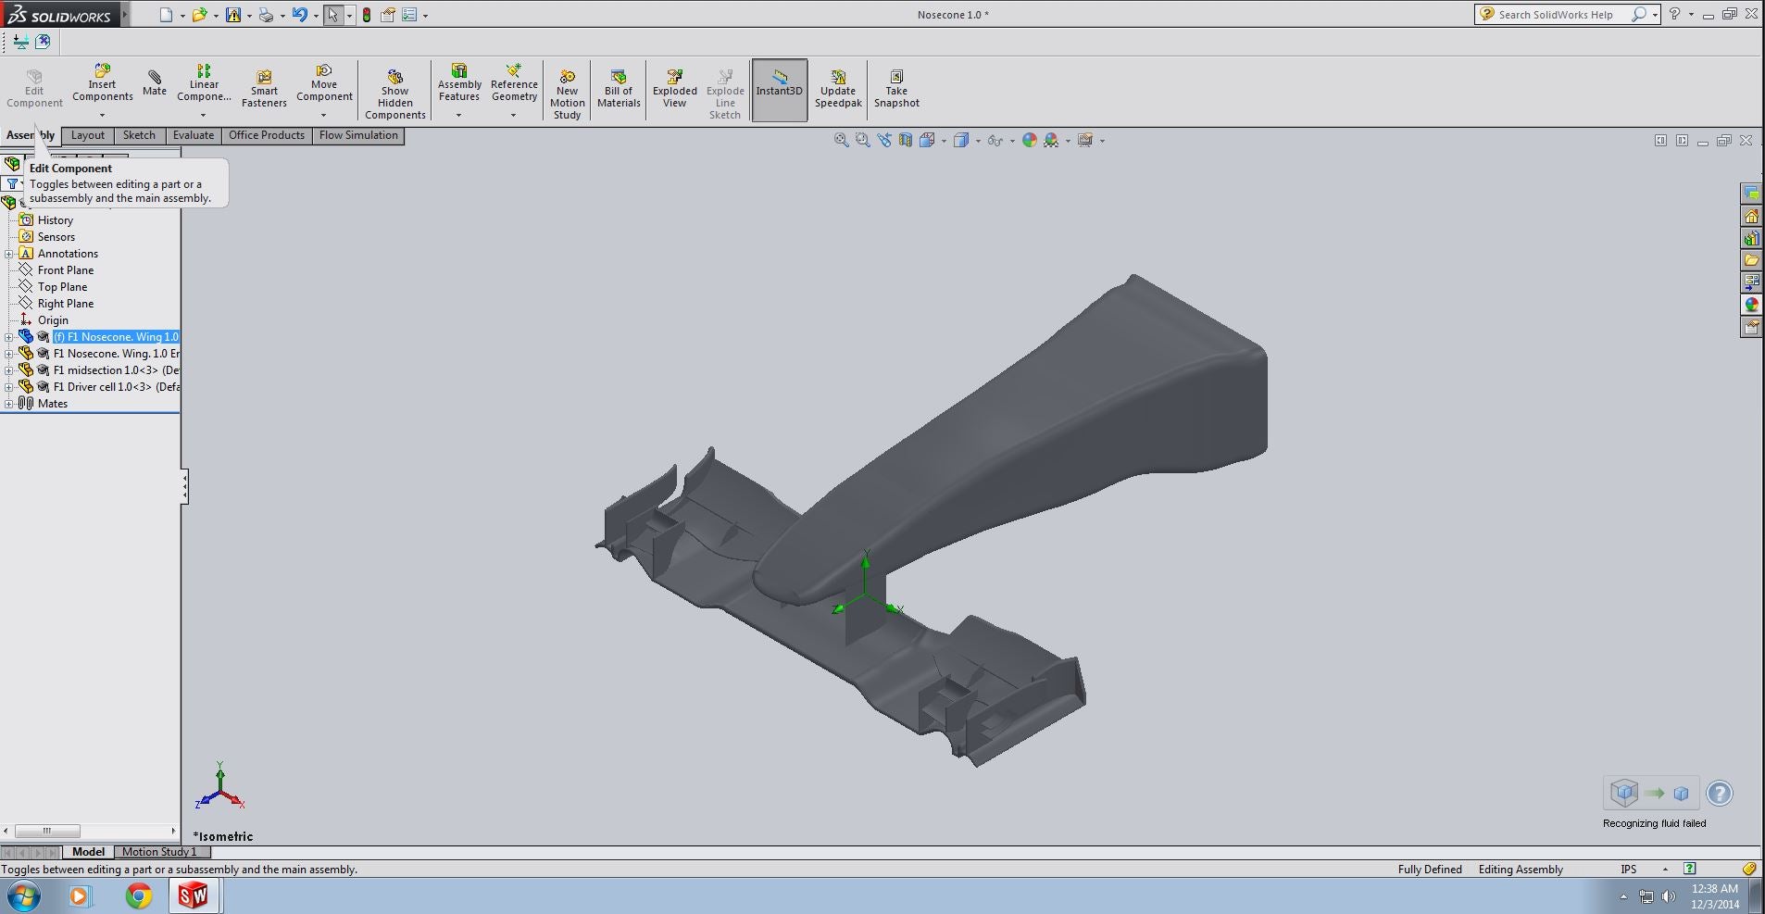Click Show Hidden Components
Image resolution: width=1765 pixels, height=914 pixels.
pyautogui.click(x=395, y=95)
